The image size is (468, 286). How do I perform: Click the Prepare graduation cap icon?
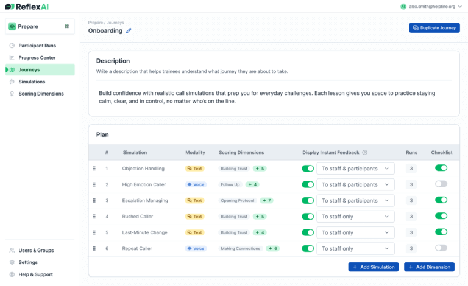tap(12, 27)
